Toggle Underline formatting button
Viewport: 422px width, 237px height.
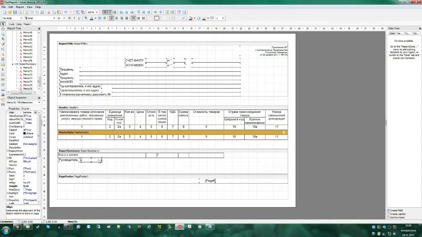click(79, 18)
